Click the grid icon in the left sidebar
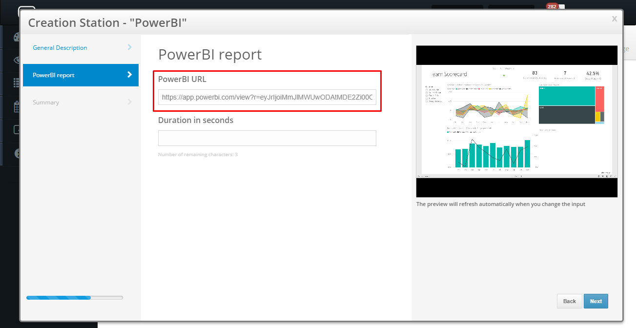 pos(17,83)
